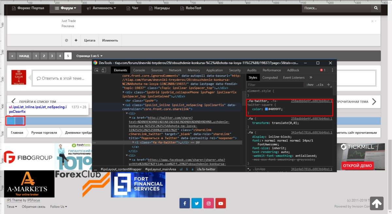The height and width of the screenshot is (214, 392).
Task: Collapse the ul ipsList_inline node
Action: click(123, 105)
